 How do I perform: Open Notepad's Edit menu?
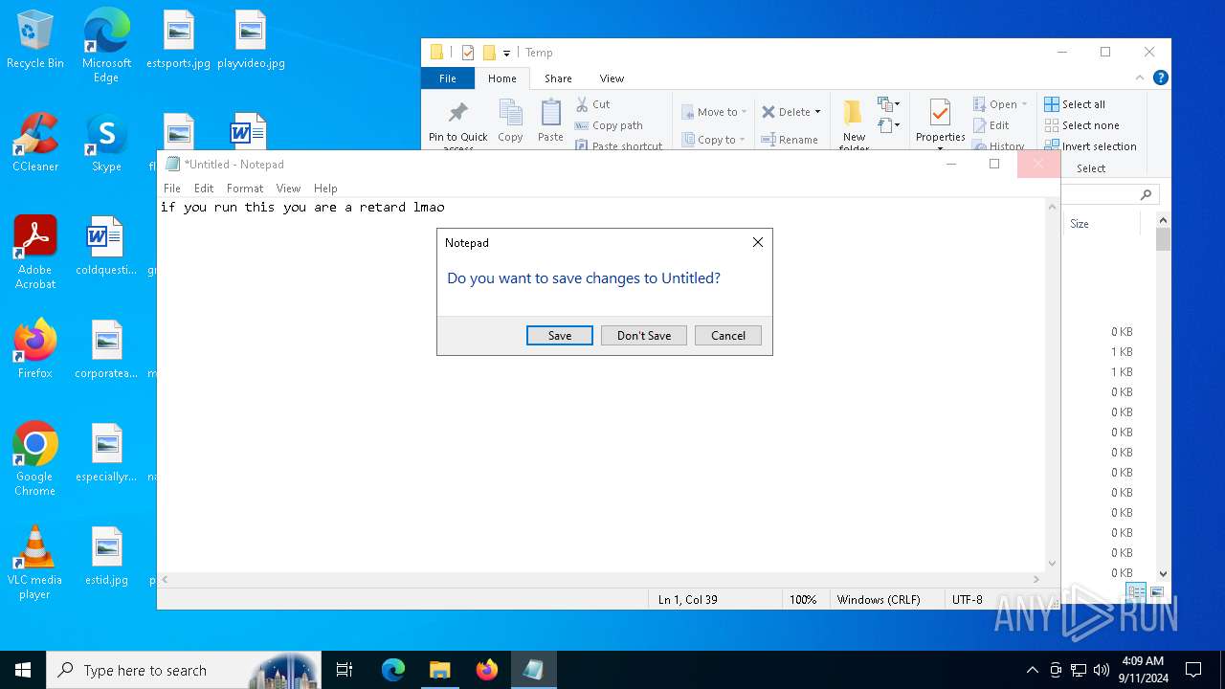click(x=204, y=189)
